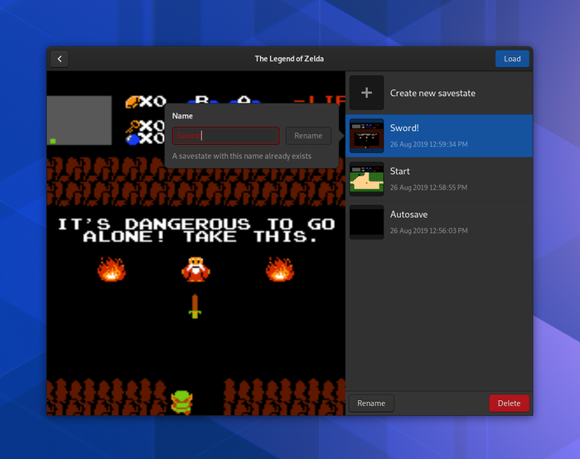Load the selected savestate
This screenshot has width=580, height=459.
512,59
